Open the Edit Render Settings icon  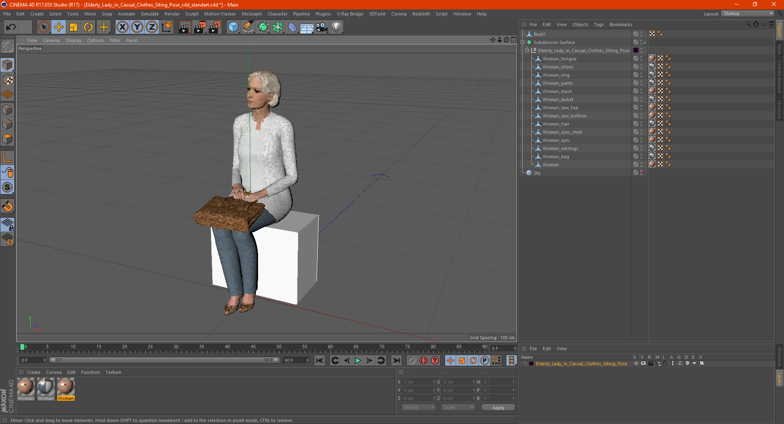215,27
